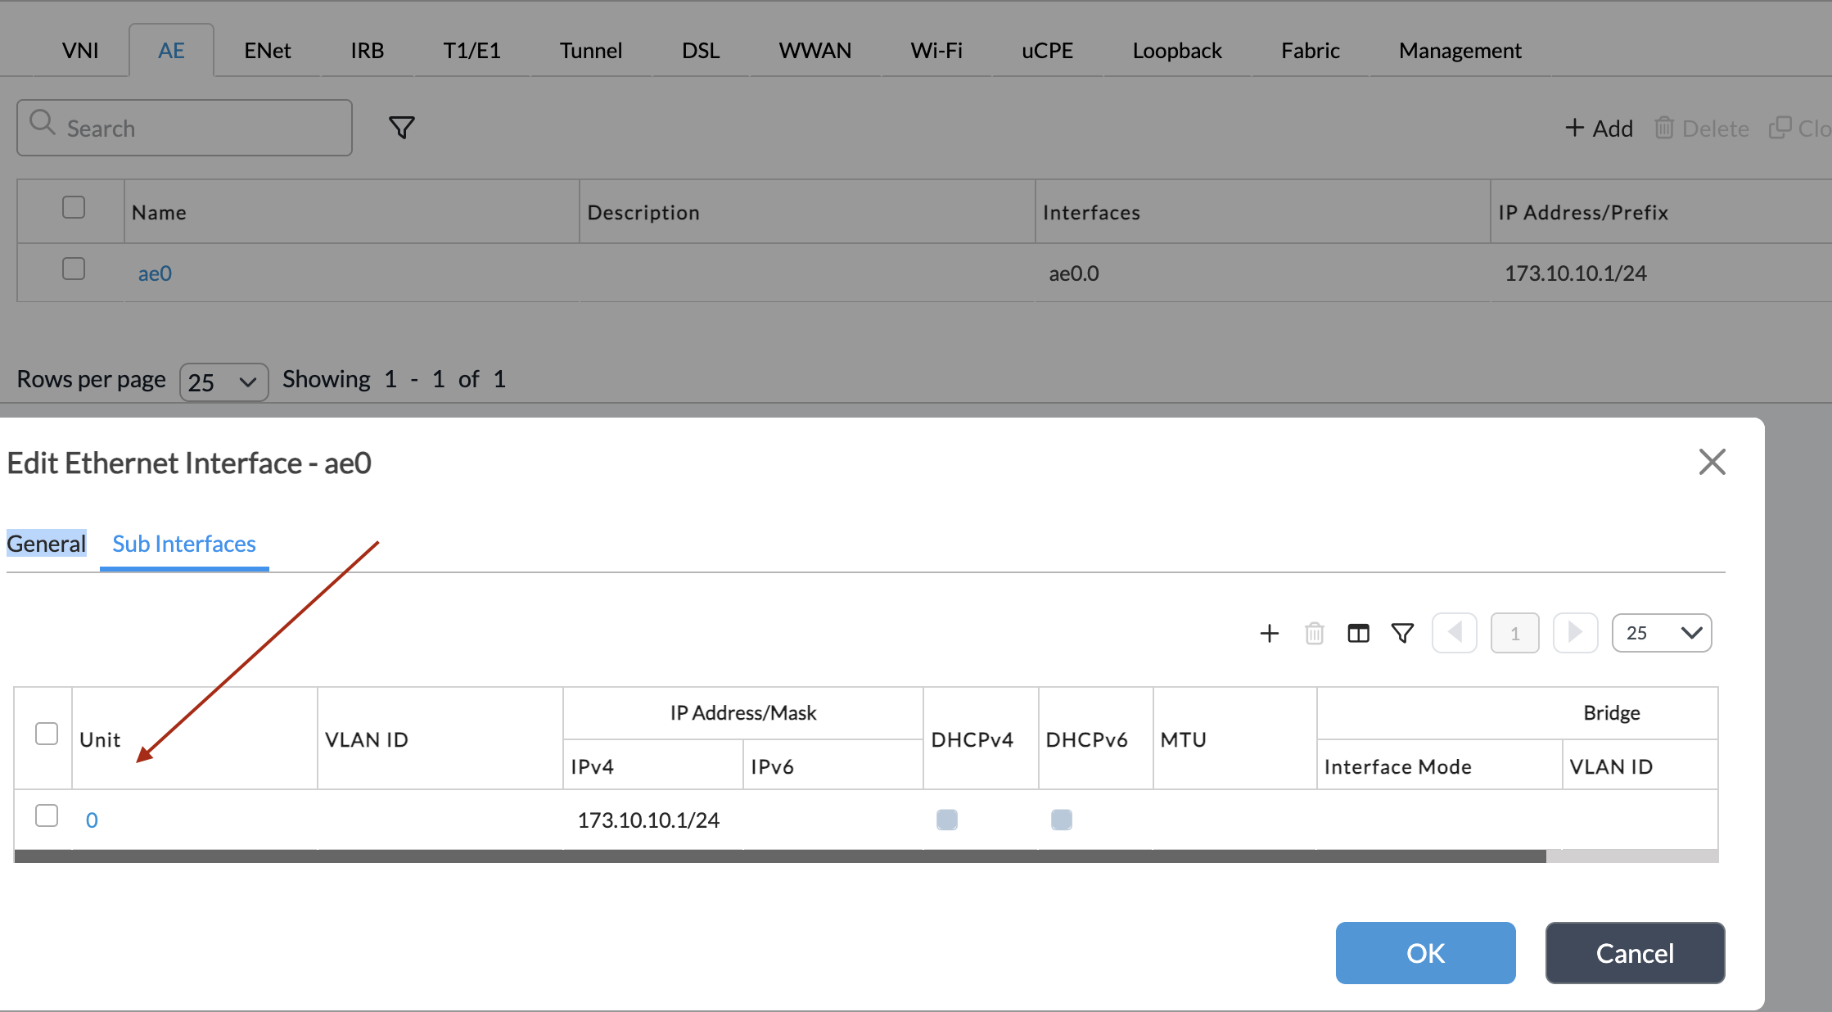
Task: Click the filter funnel in dialog toolbar
Action: click(x=1402, y=633)
